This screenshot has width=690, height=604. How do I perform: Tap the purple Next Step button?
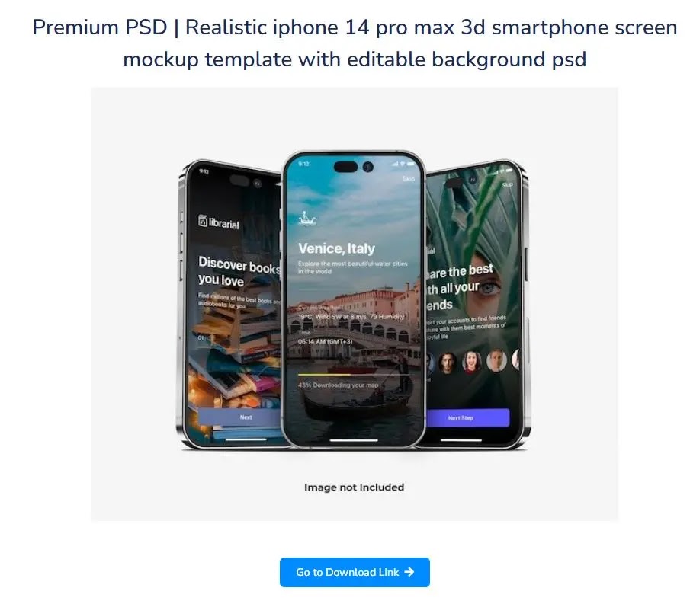coord(467,418)
